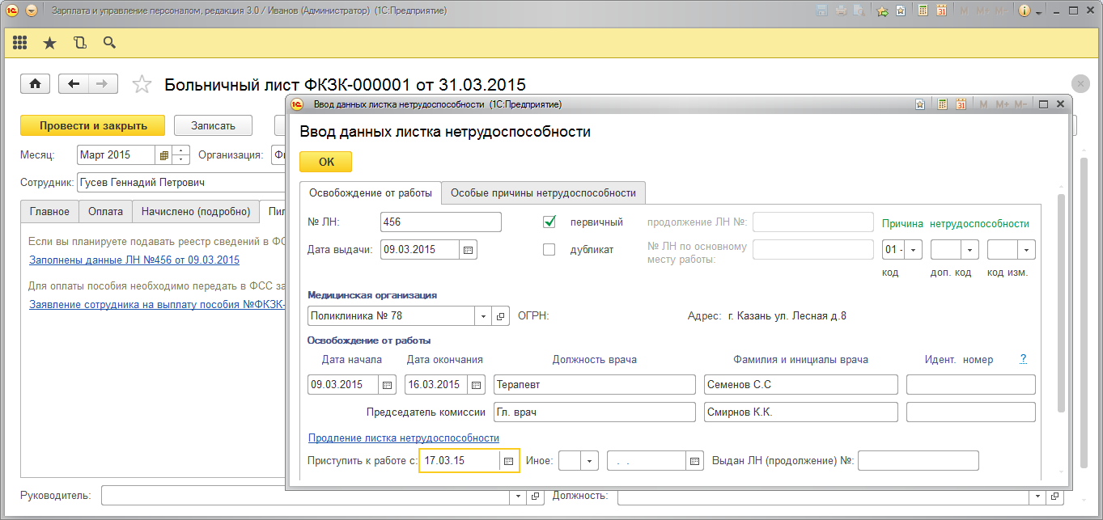Open the disability reason код dropdown
Viewport: 1103px width, 520px height.
tap(914, 250)
